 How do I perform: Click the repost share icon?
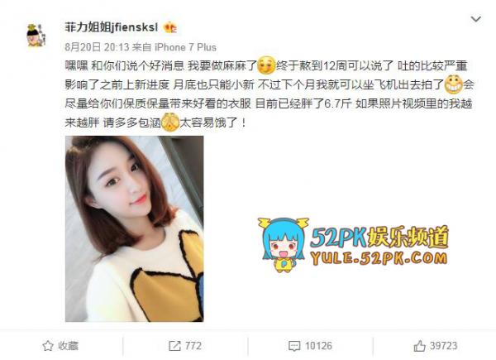[x=174, y=346]
